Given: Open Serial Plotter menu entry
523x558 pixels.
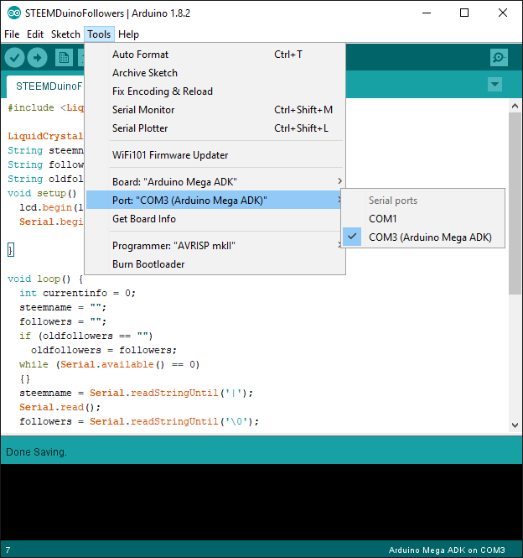Looking at the screenshot, I should [x=215, y=128].
